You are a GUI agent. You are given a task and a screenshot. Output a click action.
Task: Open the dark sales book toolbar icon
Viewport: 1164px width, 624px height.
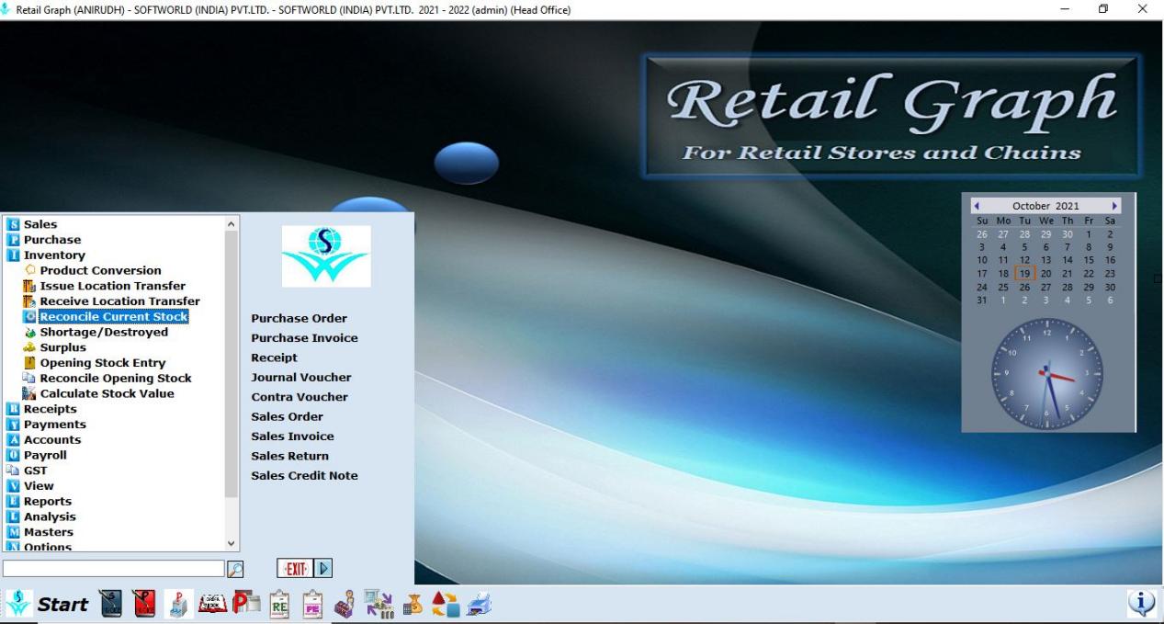pos(110,604)
